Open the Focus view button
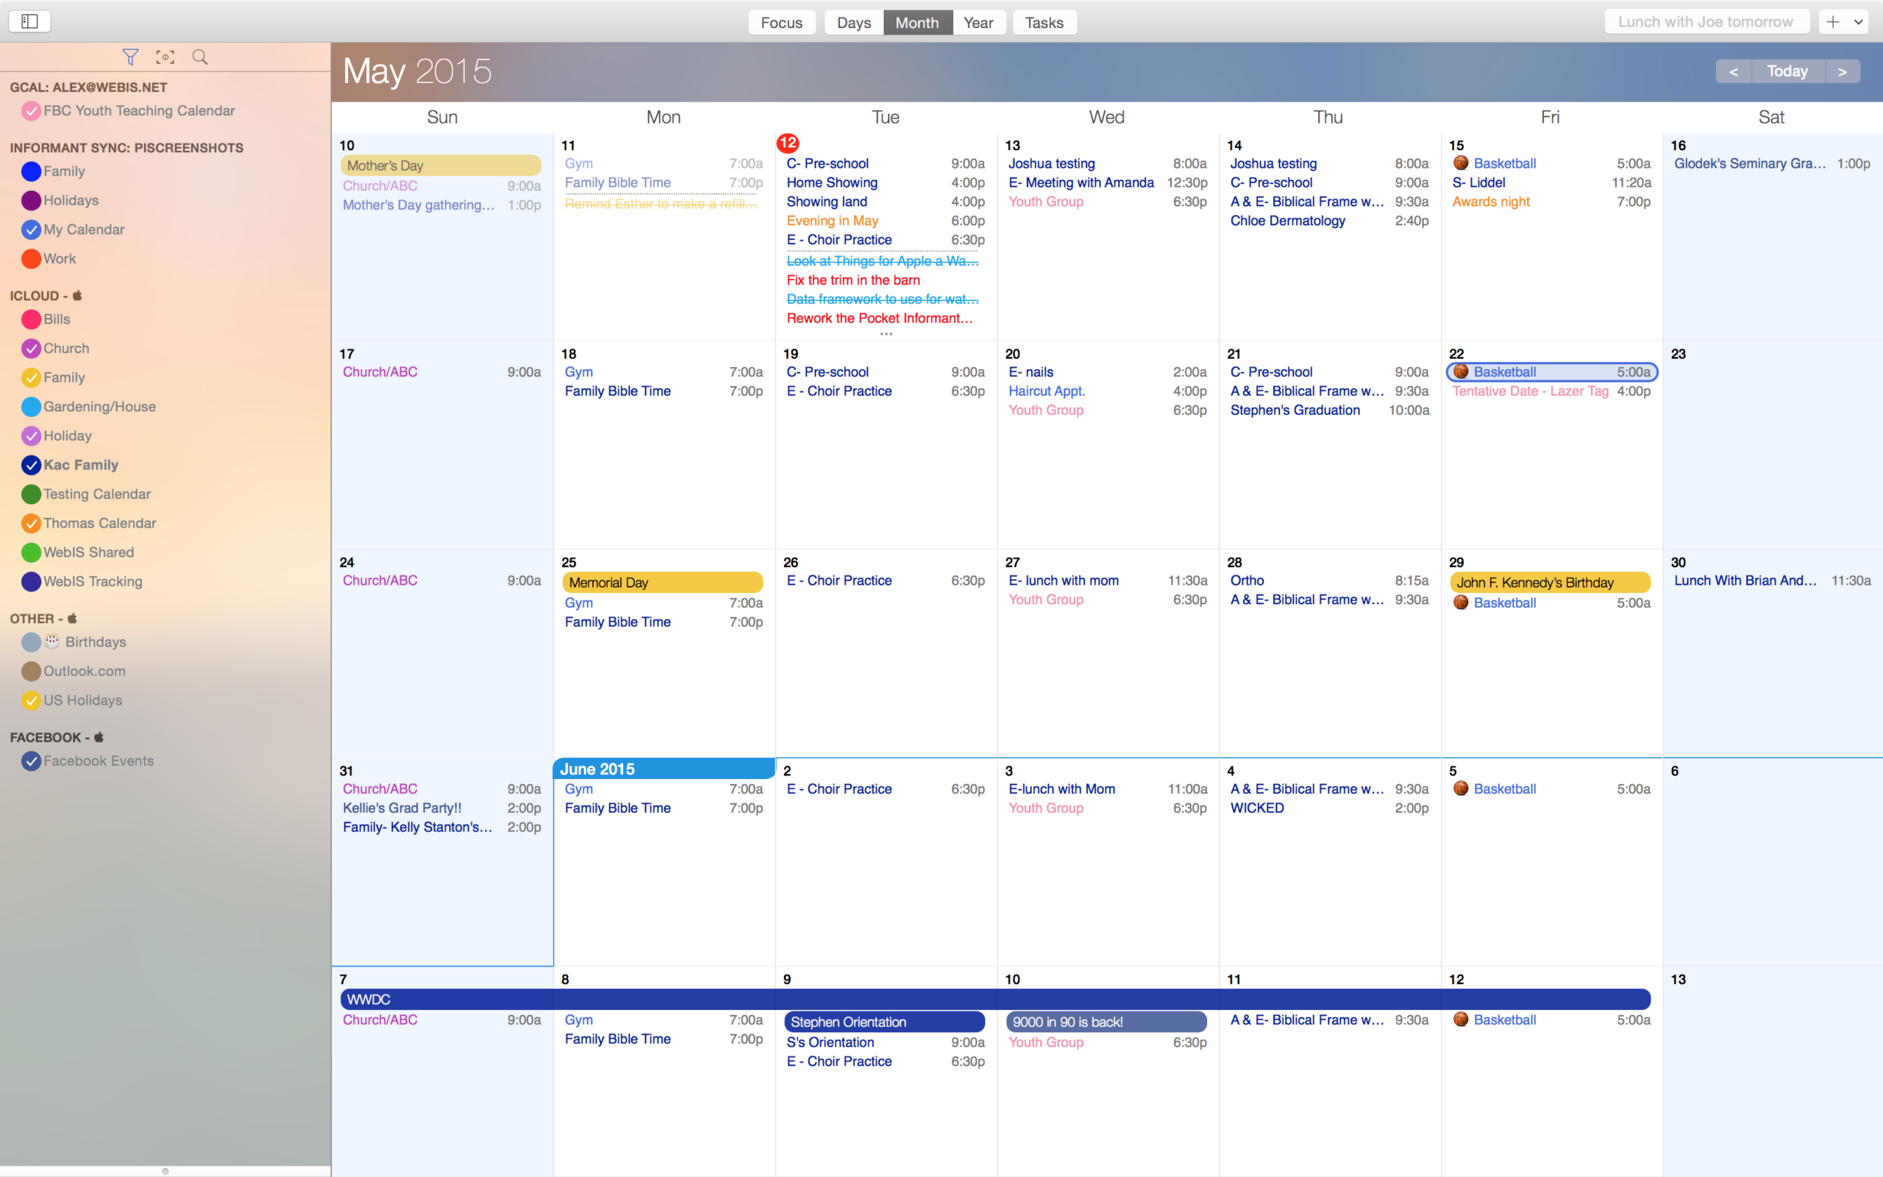 coord(781,23)
